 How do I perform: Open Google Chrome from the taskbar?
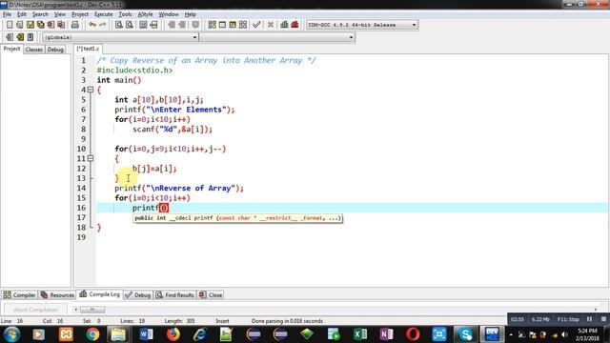point(92,334)
